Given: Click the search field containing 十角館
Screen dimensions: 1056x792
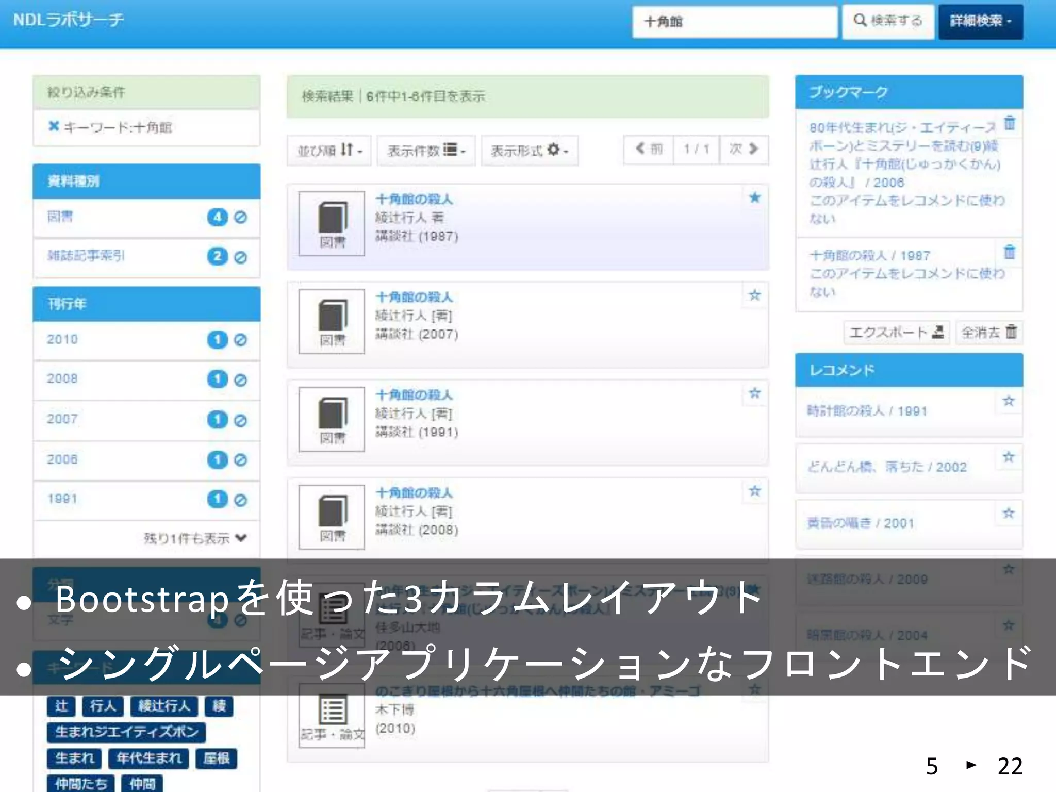Looking at the screenshot, I should [734, 22].
